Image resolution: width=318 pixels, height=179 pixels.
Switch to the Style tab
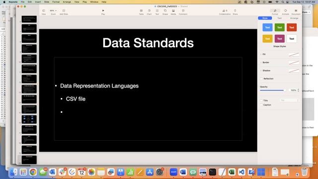[x=265, y=18]
